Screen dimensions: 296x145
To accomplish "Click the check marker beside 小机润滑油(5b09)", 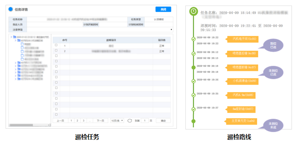I will 194,81.
